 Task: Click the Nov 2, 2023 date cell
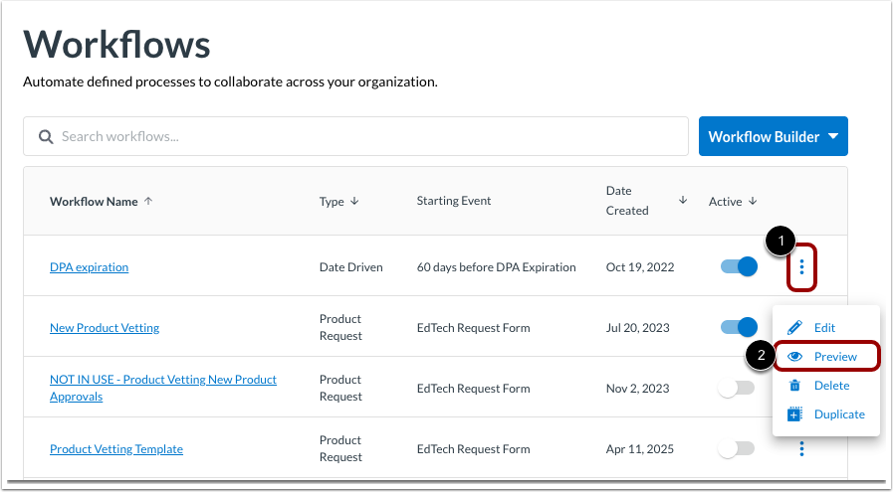637,389
